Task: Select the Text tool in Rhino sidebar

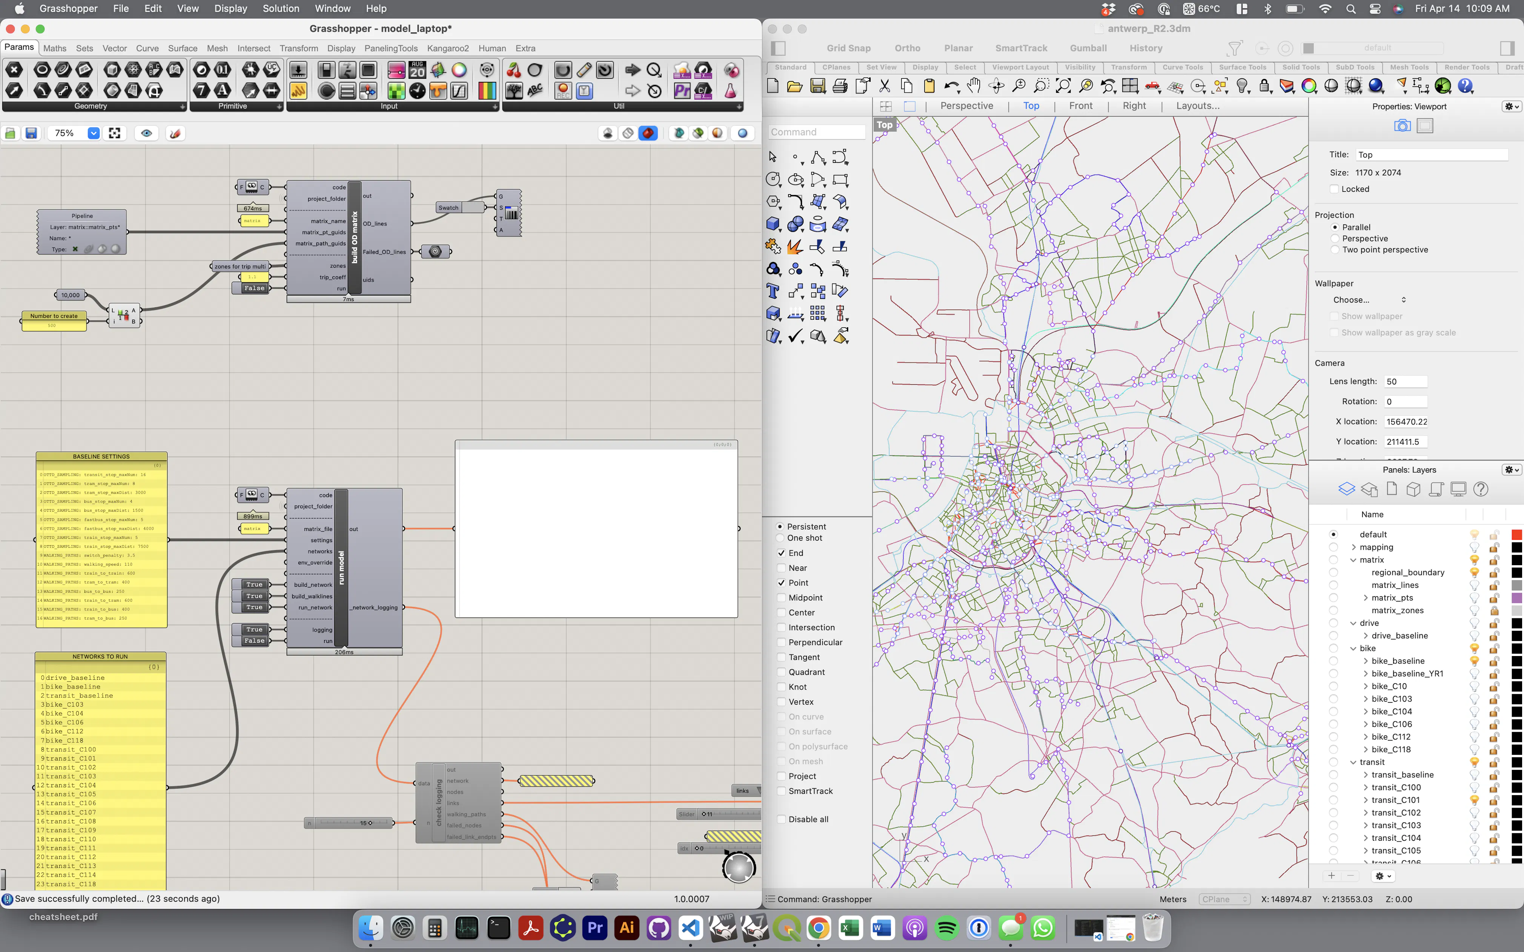Action: (773, 291)
